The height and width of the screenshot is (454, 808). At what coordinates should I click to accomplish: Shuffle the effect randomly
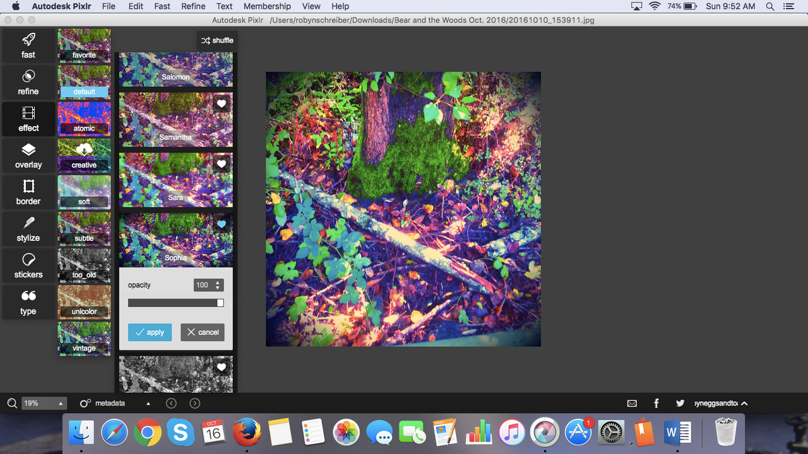pyautogui.click(x=217, y=40)
